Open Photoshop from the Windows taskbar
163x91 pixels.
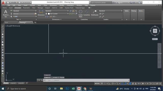pos(67,89)
